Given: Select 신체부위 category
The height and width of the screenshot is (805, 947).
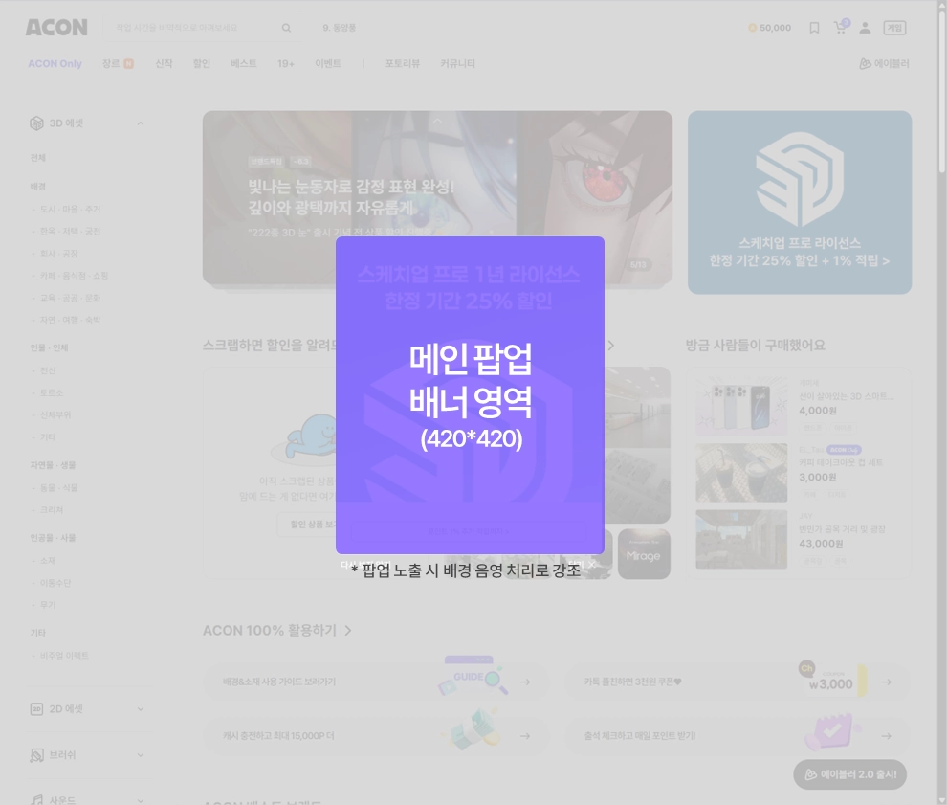Looking at the screenshot, I should [55, 415].
